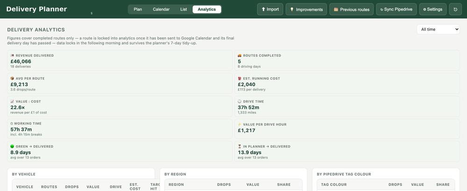Screen dimensions: 467x191
Task: Select the Analytics tab
Action: tap(207, 9)
